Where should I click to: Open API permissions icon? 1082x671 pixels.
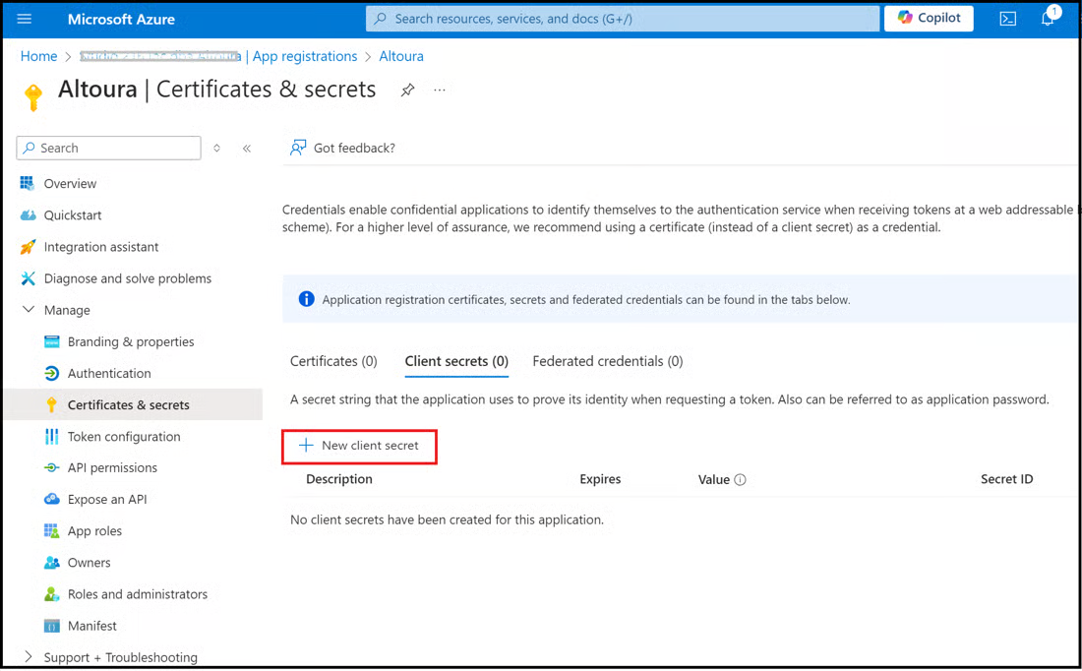tap(52, 467)
